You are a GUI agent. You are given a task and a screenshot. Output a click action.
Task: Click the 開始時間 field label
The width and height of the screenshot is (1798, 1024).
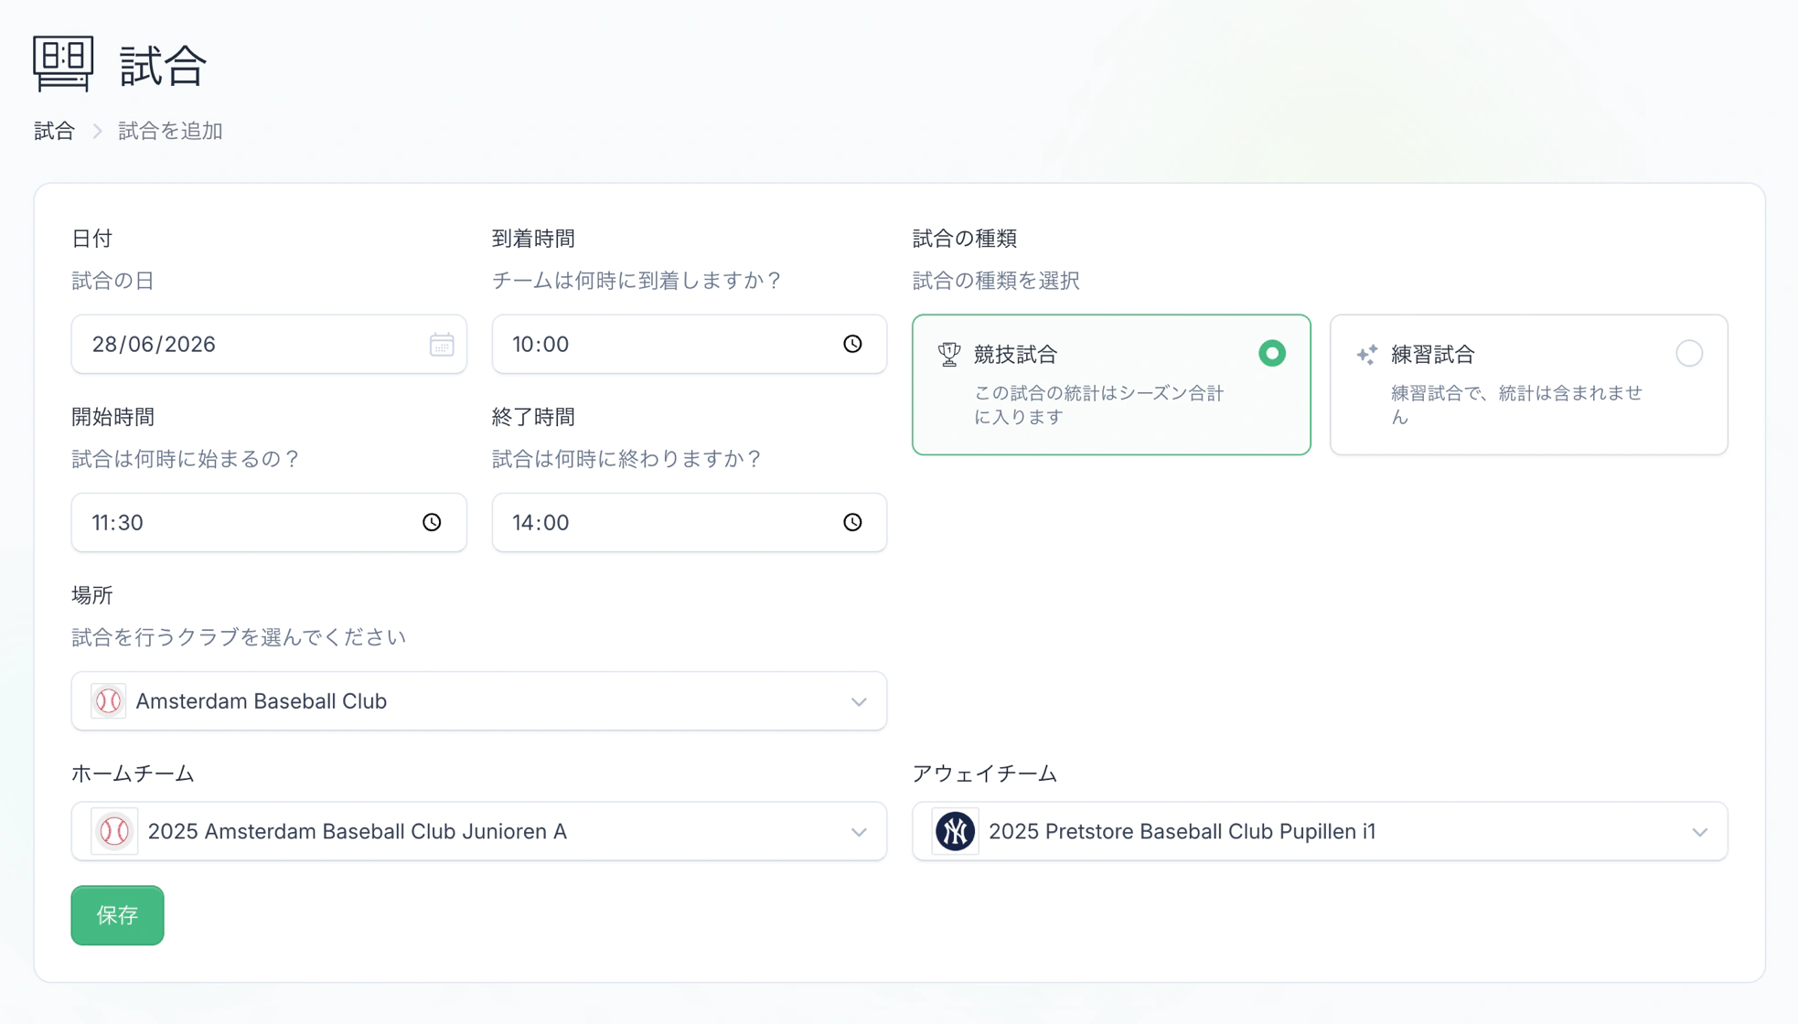(x=112, y=417)
